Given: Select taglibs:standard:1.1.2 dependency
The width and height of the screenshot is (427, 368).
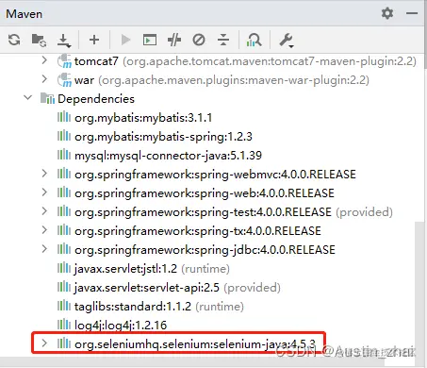Looking at the screenshot, I should pyautogui.click(x=159, y=307).
